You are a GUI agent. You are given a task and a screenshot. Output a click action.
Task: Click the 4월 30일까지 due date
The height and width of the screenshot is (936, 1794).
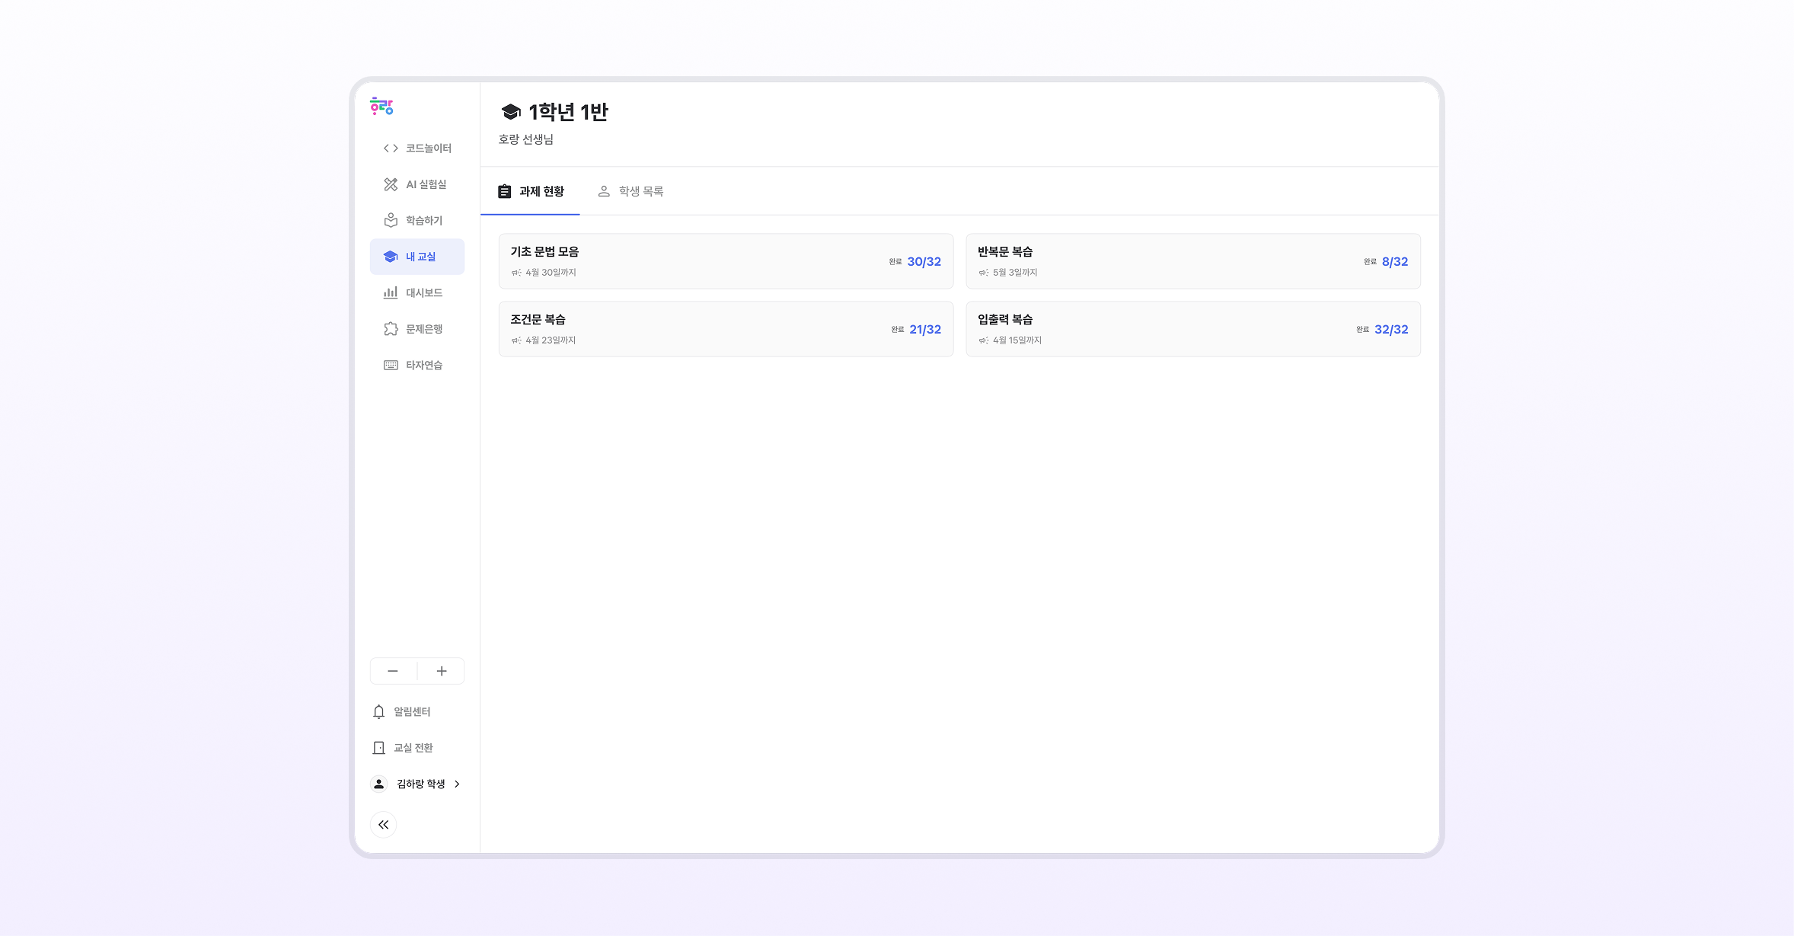pyautogui.click(x=551, y=273)
